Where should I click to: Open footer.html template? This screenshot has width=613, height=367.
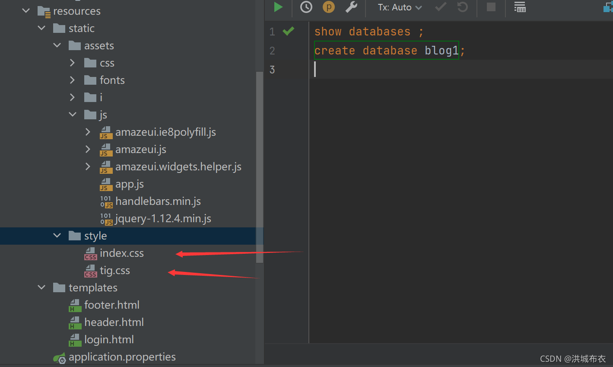click(112, 305)
